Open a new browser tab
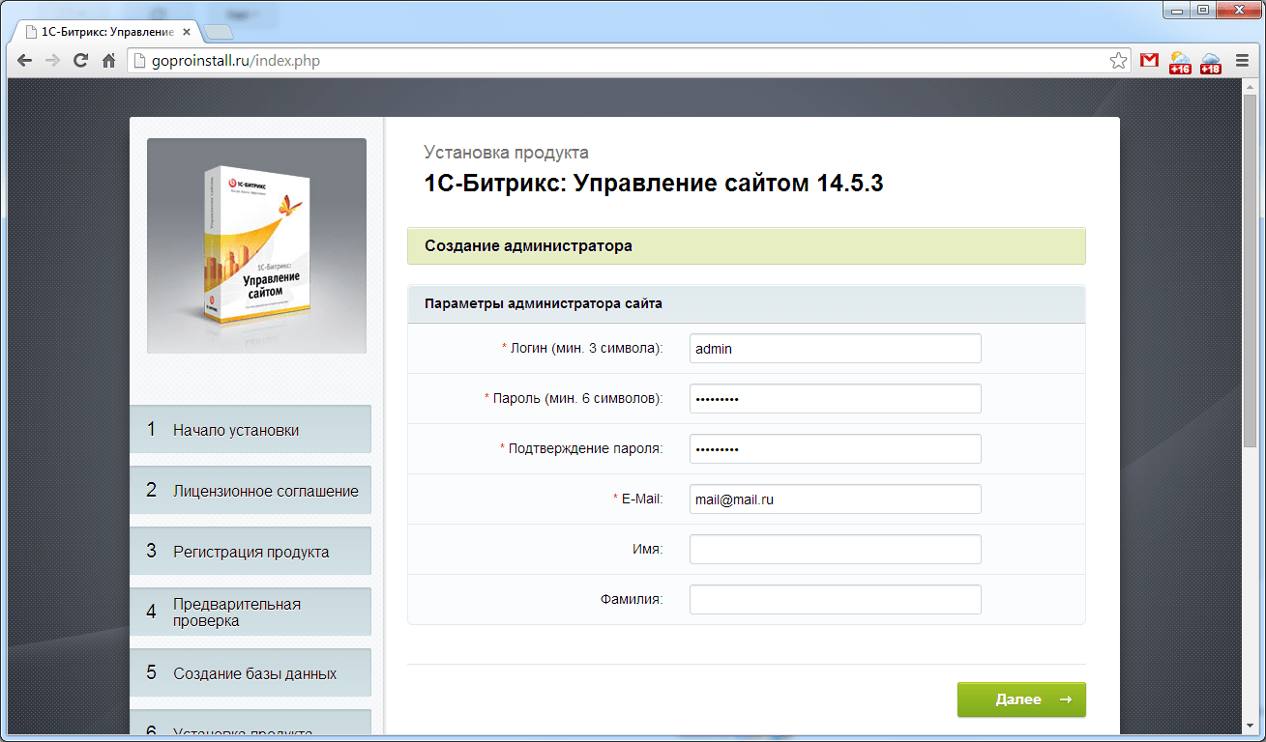This screenshot has width=1266, height=742. point(218,33)
